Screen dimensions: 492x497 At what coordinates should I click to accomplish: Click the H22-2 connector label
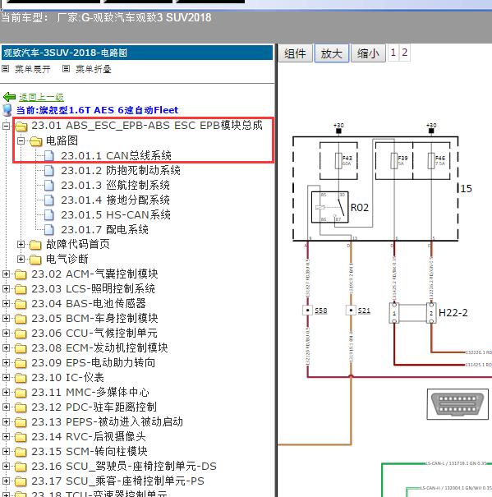(453, 313)
